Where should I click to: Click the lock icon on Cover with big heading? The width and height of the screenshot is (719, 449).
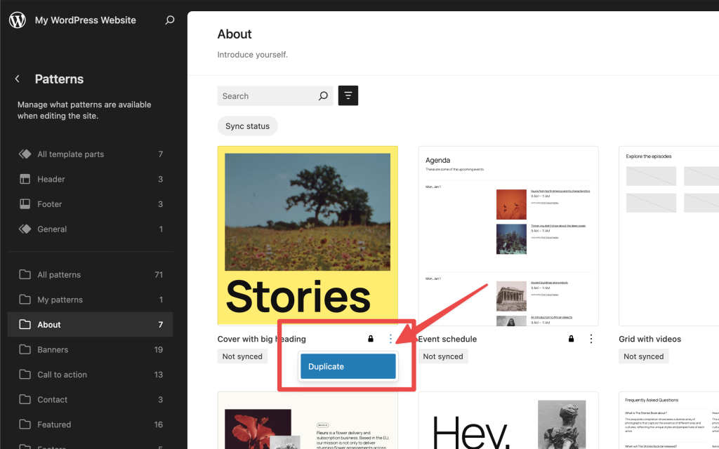pos(370,338)
